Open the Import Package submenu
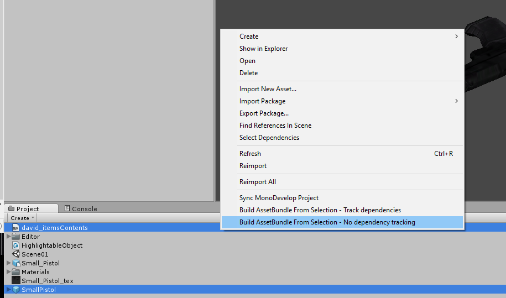Viewport: 506px width, 298px height. [342, 101]
